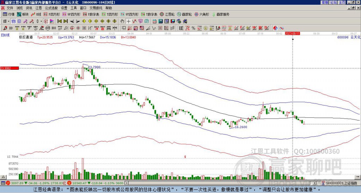Open the 江恩轮 Gann wheel
361x193 pixels.
click(167, 14)
